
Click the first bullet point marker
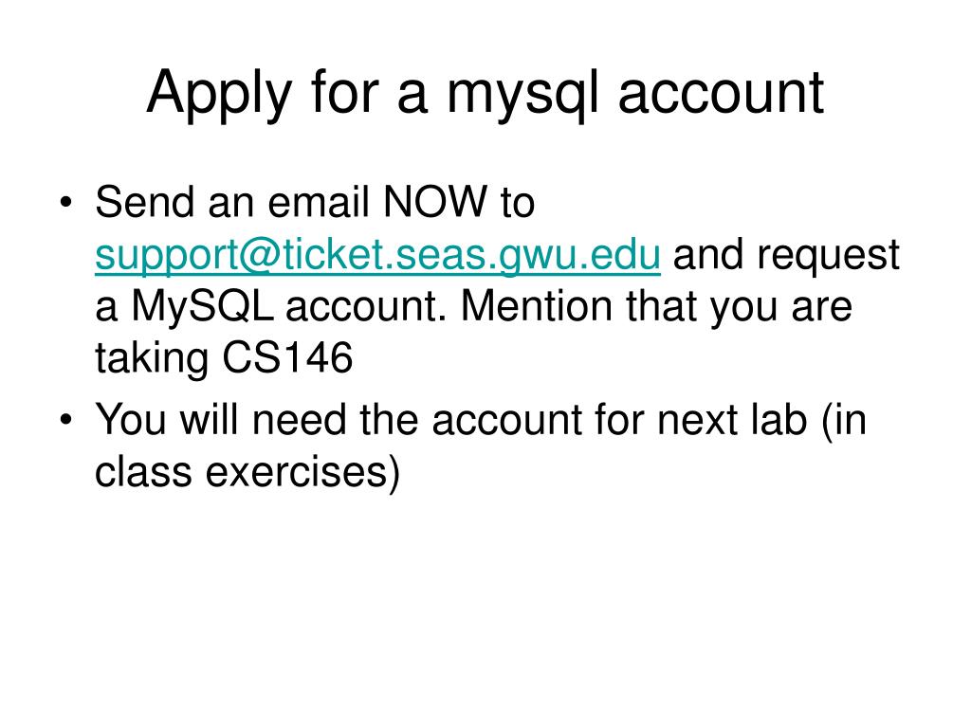click(x=66, y=203)
